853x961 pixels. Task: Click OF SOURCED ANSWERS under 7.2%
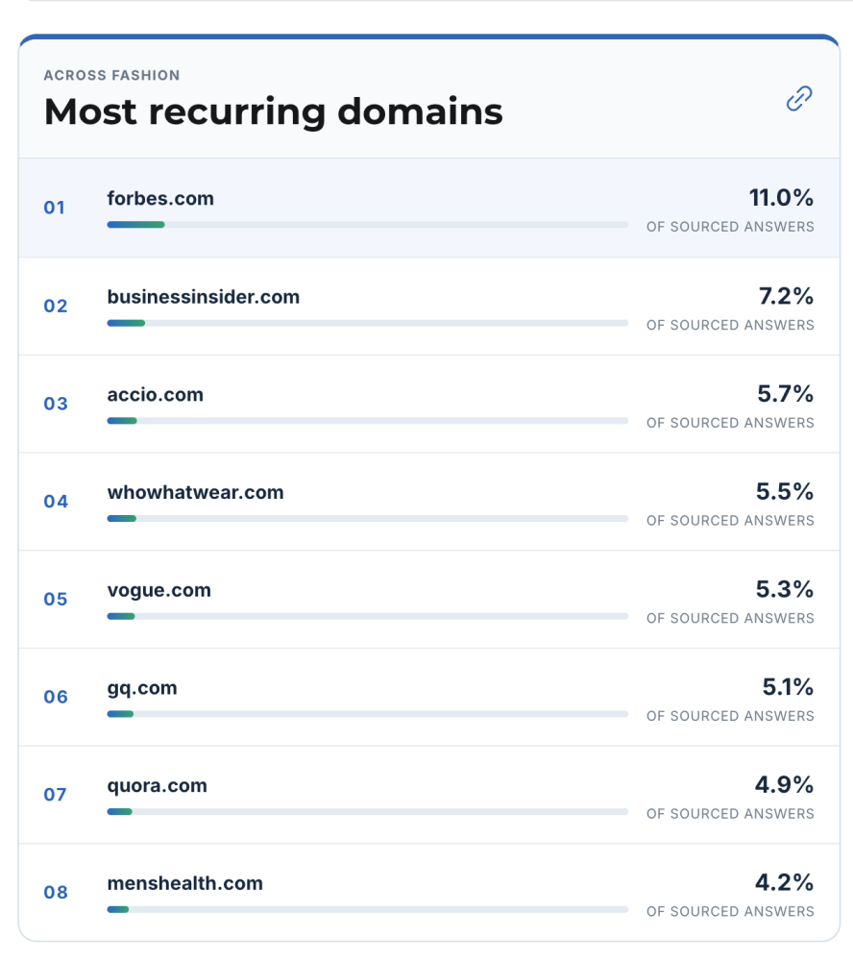pyautogui.click(x=730, y=325)
